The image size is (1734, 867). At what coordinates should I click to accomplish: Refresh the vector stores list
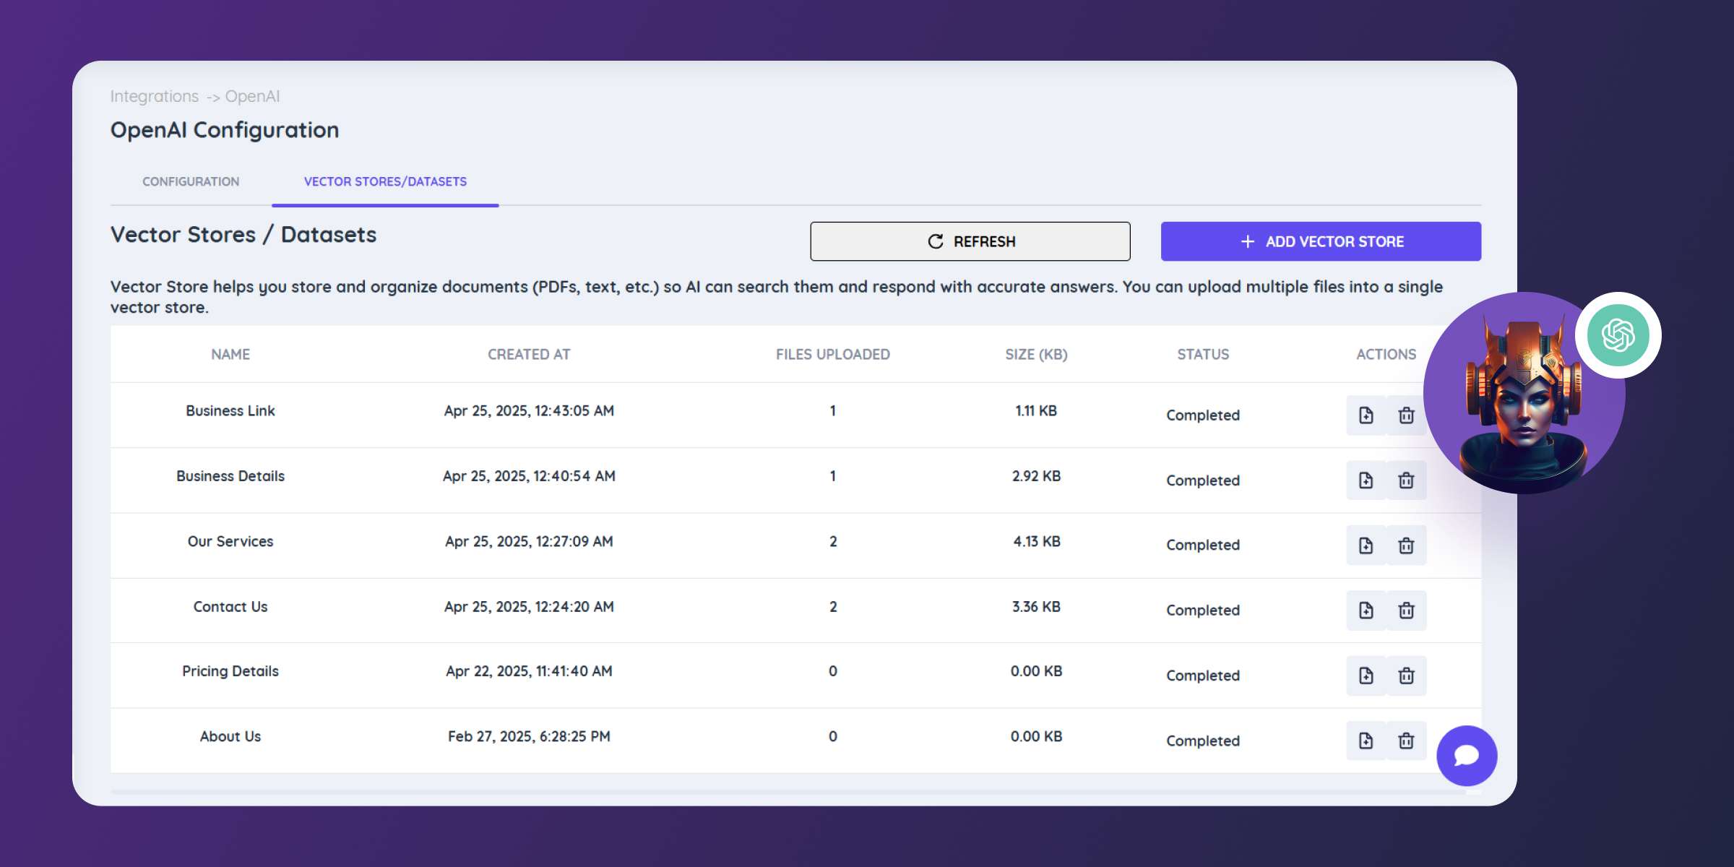pos(970,241)
